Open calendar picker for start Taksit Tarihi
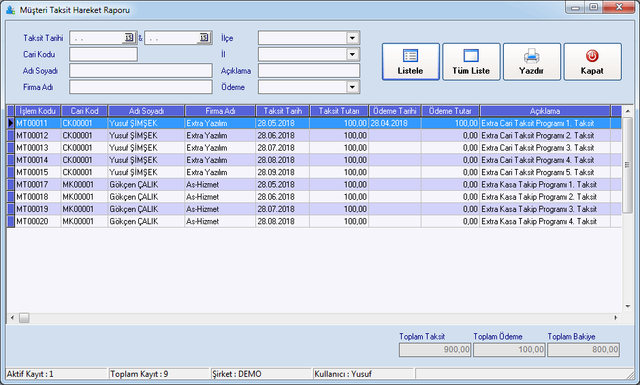The width and height of the screenshot is (640, 385). coord(129,37)
